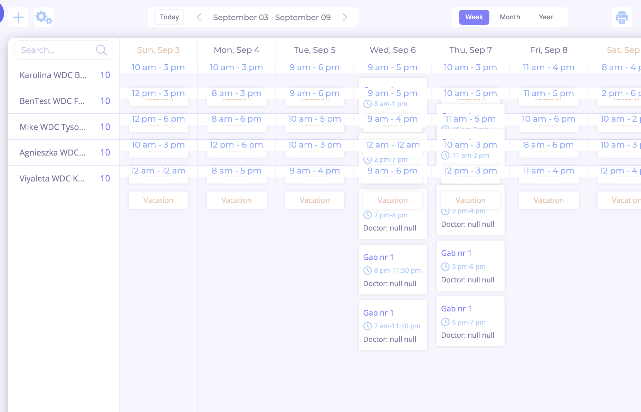
Task: Open the settings gear icon
Action: point(44,17)
